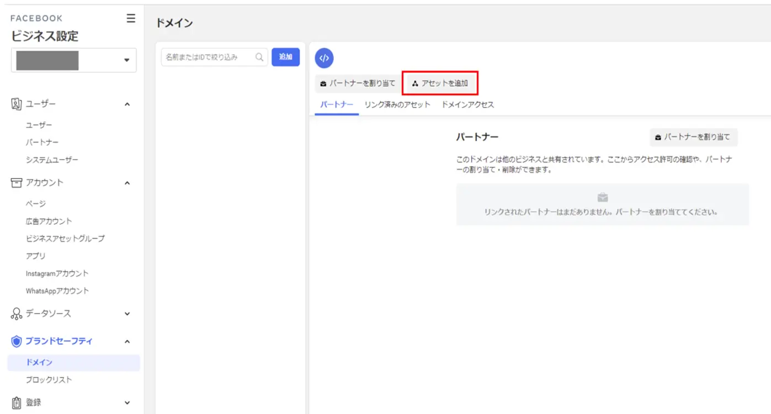Screen dimensions: 771x414
Task: Expand the データソース section chevron
Action: (x=127, y=314)
